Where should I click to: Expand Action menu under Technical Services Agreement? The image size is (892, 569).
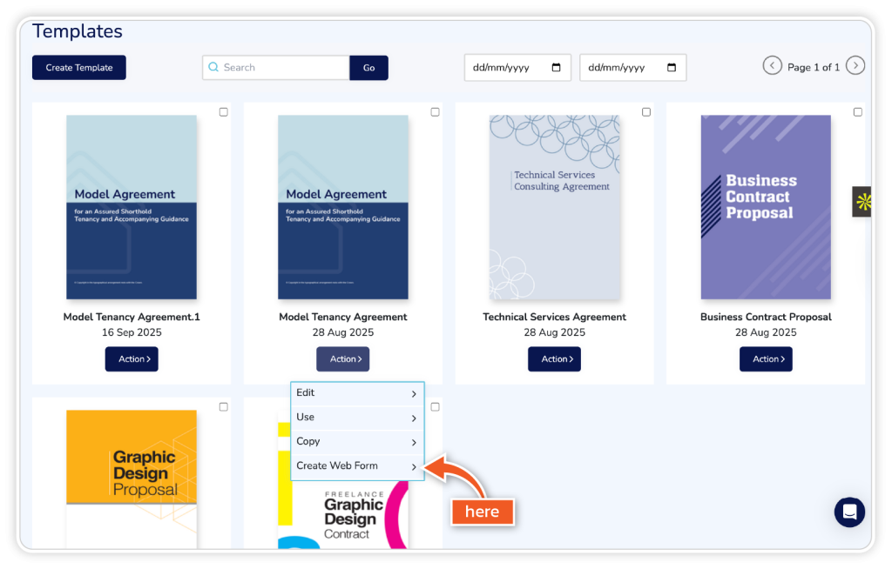pyautogui.click(x=554, y=359)
